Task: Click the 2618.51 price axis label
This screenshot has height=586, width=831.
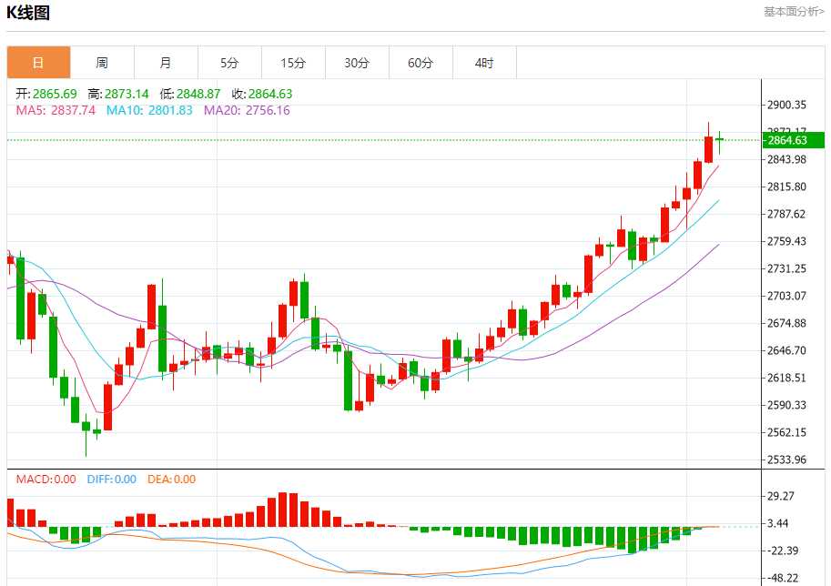Action: [x=787, y=378]
